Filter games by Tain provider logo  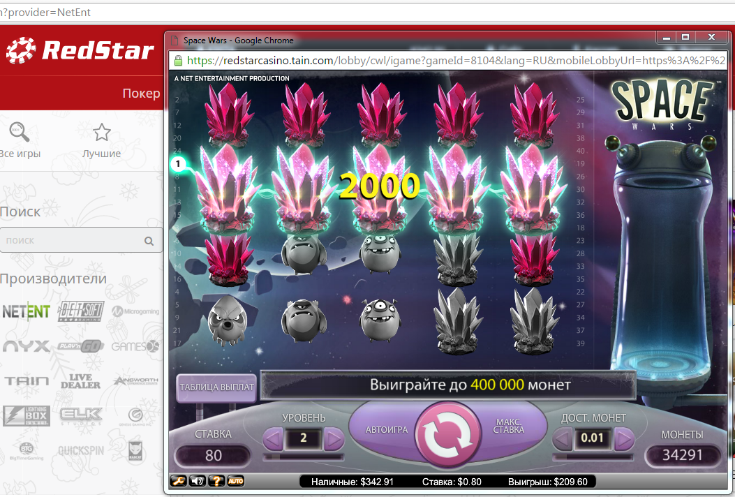[x=27, y=380]
